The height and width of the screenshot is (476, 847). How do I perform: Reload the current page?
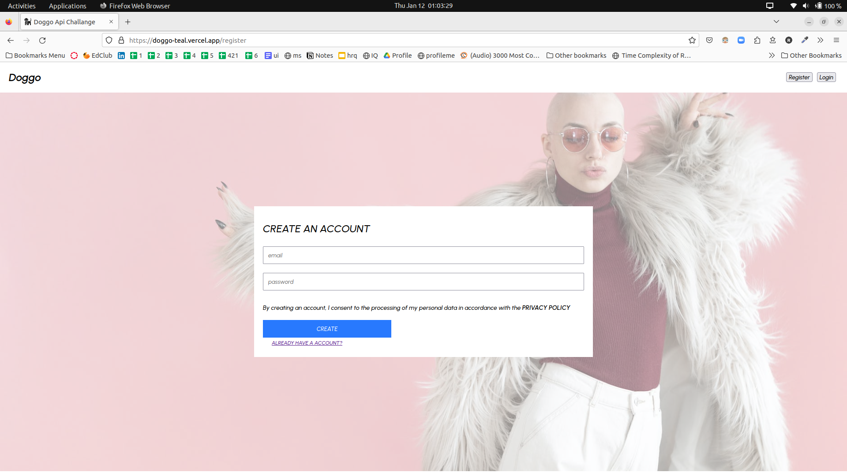42,40
